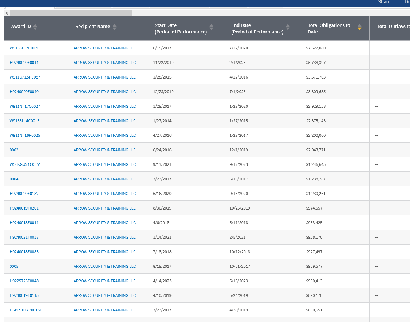The width and height of the screenshot is (410, 322).
Task: Select the Recipient Name column header
Action: 92,27
